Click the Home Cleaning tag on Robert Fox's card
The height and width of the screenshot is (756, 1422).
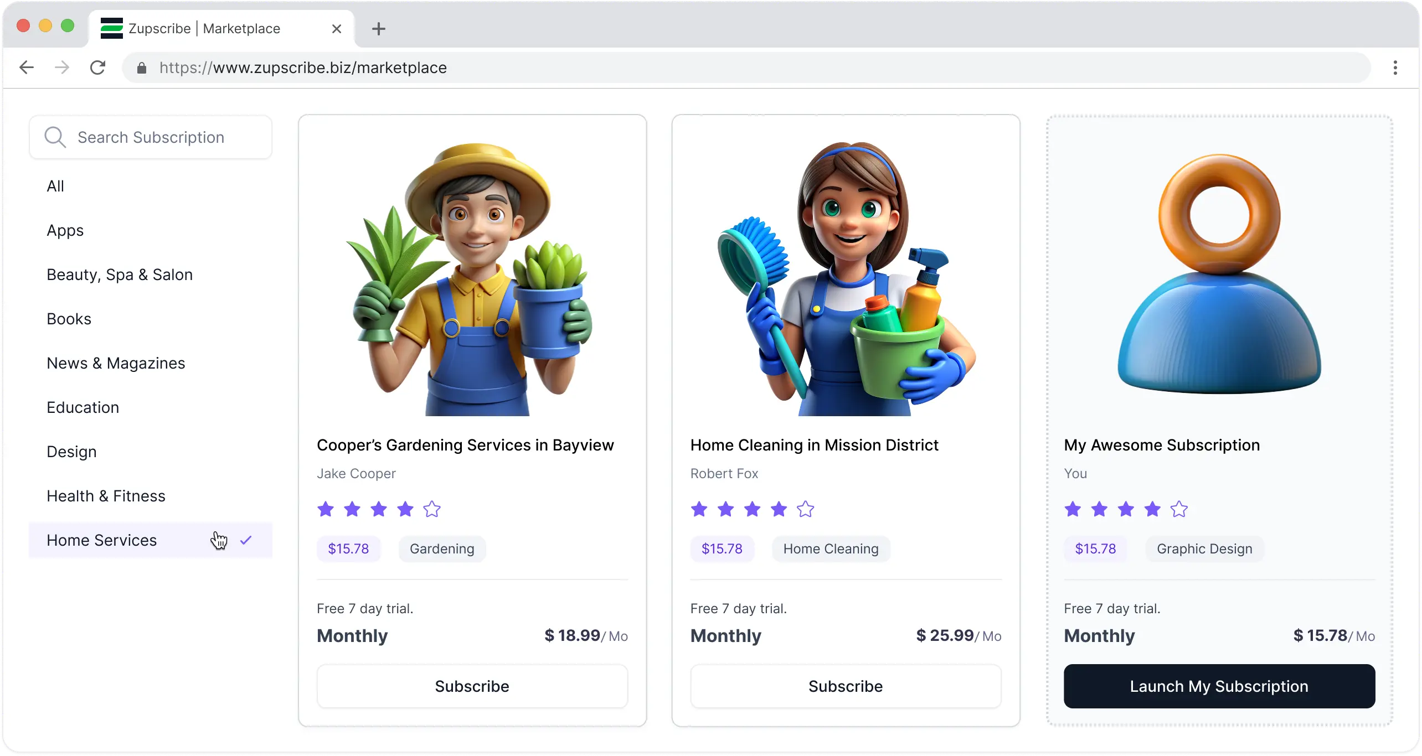[830, 548]
